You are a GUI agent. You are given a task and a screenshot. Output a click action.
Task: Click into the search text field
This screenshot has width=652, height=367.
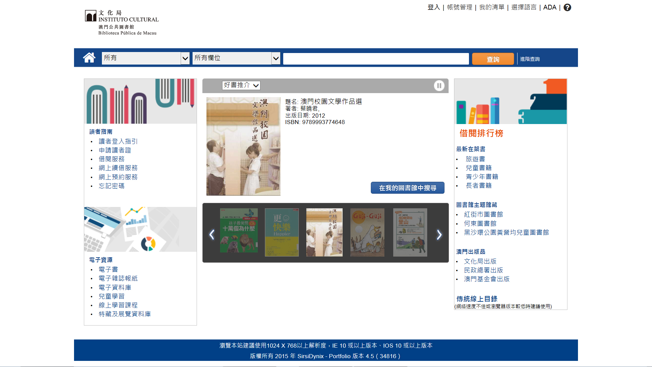click(376, 59)
